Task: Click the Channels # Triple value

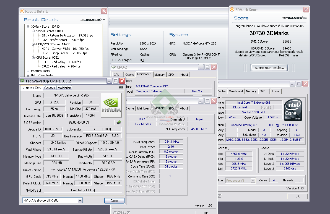Action: (x=199, y=119)
